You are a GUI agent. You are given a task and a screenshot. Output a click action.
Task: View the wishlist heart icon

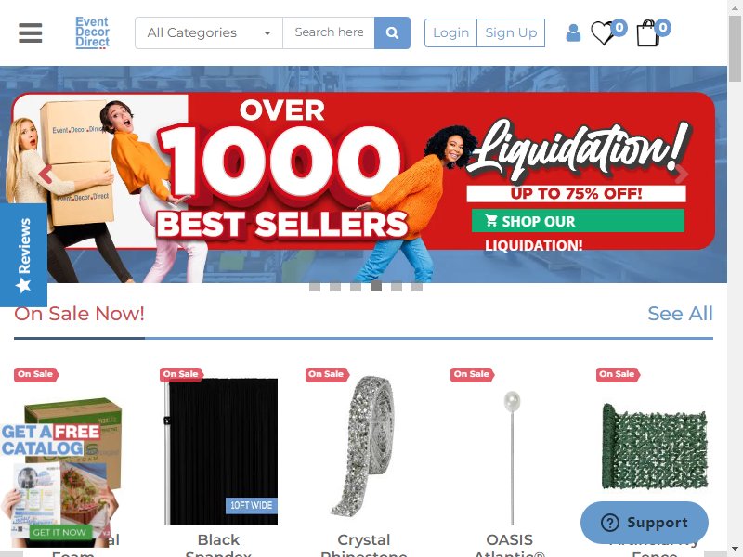(603, 33)
